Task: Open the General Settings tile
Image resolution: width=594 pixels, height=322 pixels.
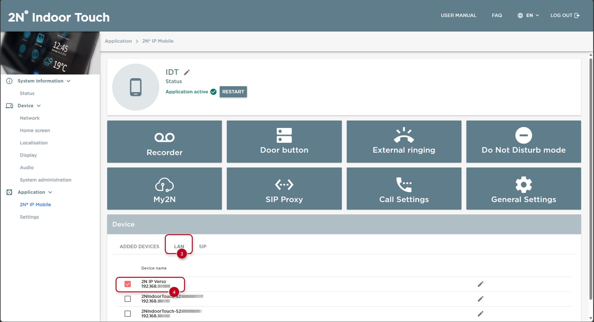Action: pos(523,188)
